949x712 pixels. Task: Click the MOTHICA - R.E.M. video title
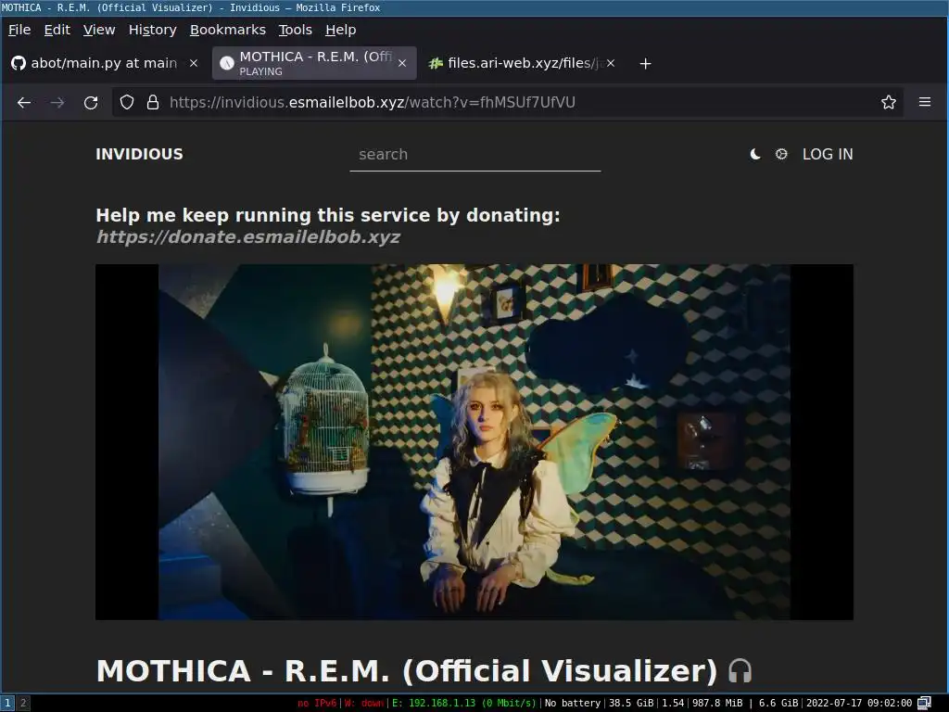click(406, 671)
